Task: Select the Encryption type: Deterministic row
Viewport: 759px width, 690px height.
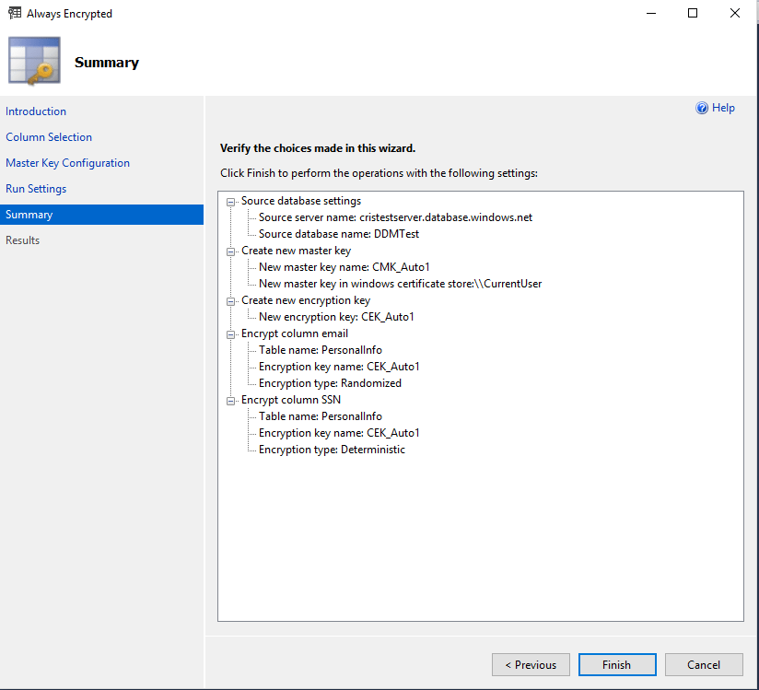Action: [332, 450]
